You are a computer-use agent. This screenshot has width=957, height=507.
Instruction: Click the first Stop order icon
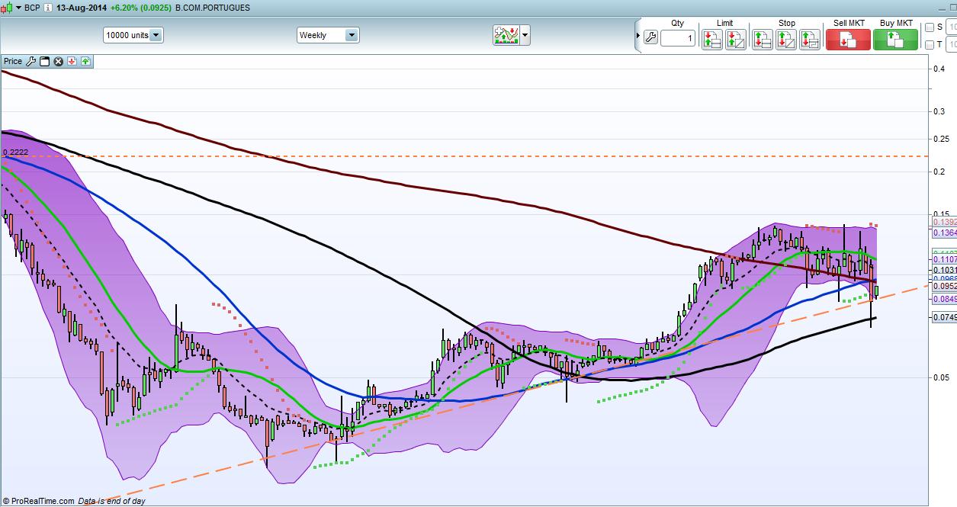[762, 40]
